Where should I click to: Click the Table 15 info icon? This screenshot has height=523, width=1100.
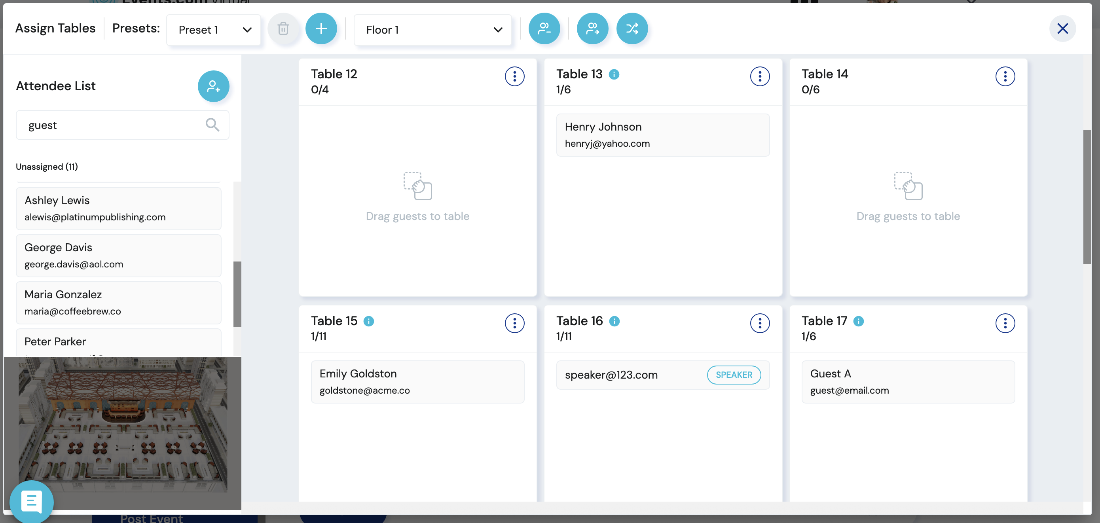(x=368, y=321)
